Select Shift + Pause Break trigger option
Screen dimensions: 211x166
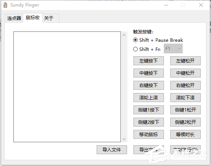click(x=158, y=40)
